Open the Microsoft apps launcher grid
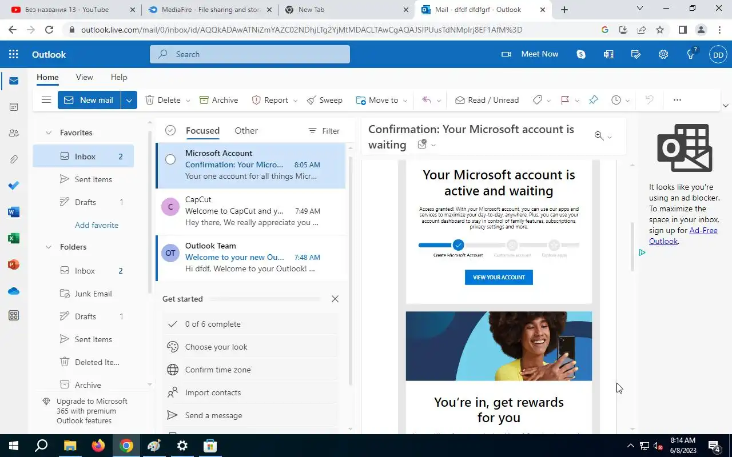The width and height of the screenshot is (732, 457). point(14,54)
